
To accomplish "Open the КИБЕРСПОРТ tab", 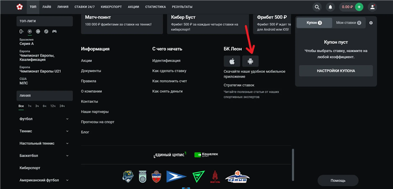I will pos(111,7).
